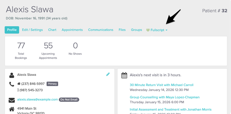Screen dimensions: 231x114
Task: Click the mobile icon before (987) number
Action: coord(18,90)
